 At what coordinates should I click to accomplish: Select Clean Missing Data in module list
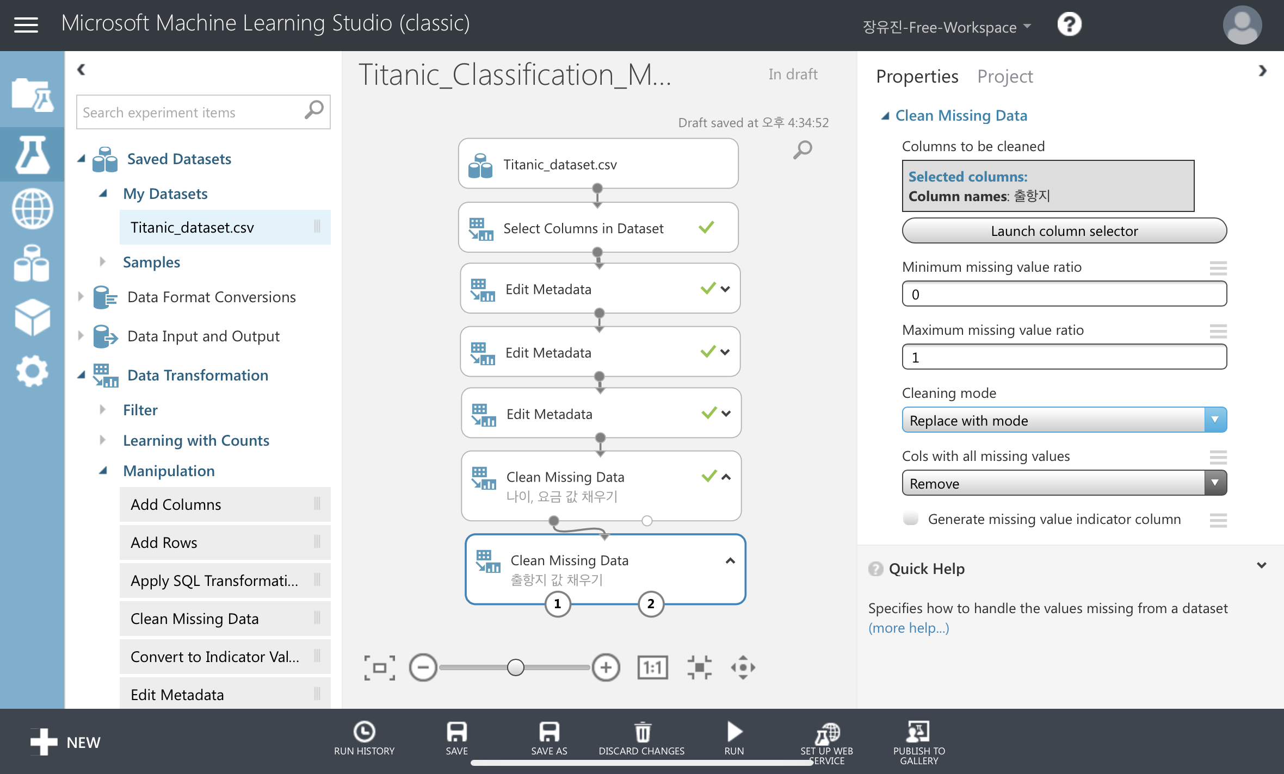[x=225, y=619]
